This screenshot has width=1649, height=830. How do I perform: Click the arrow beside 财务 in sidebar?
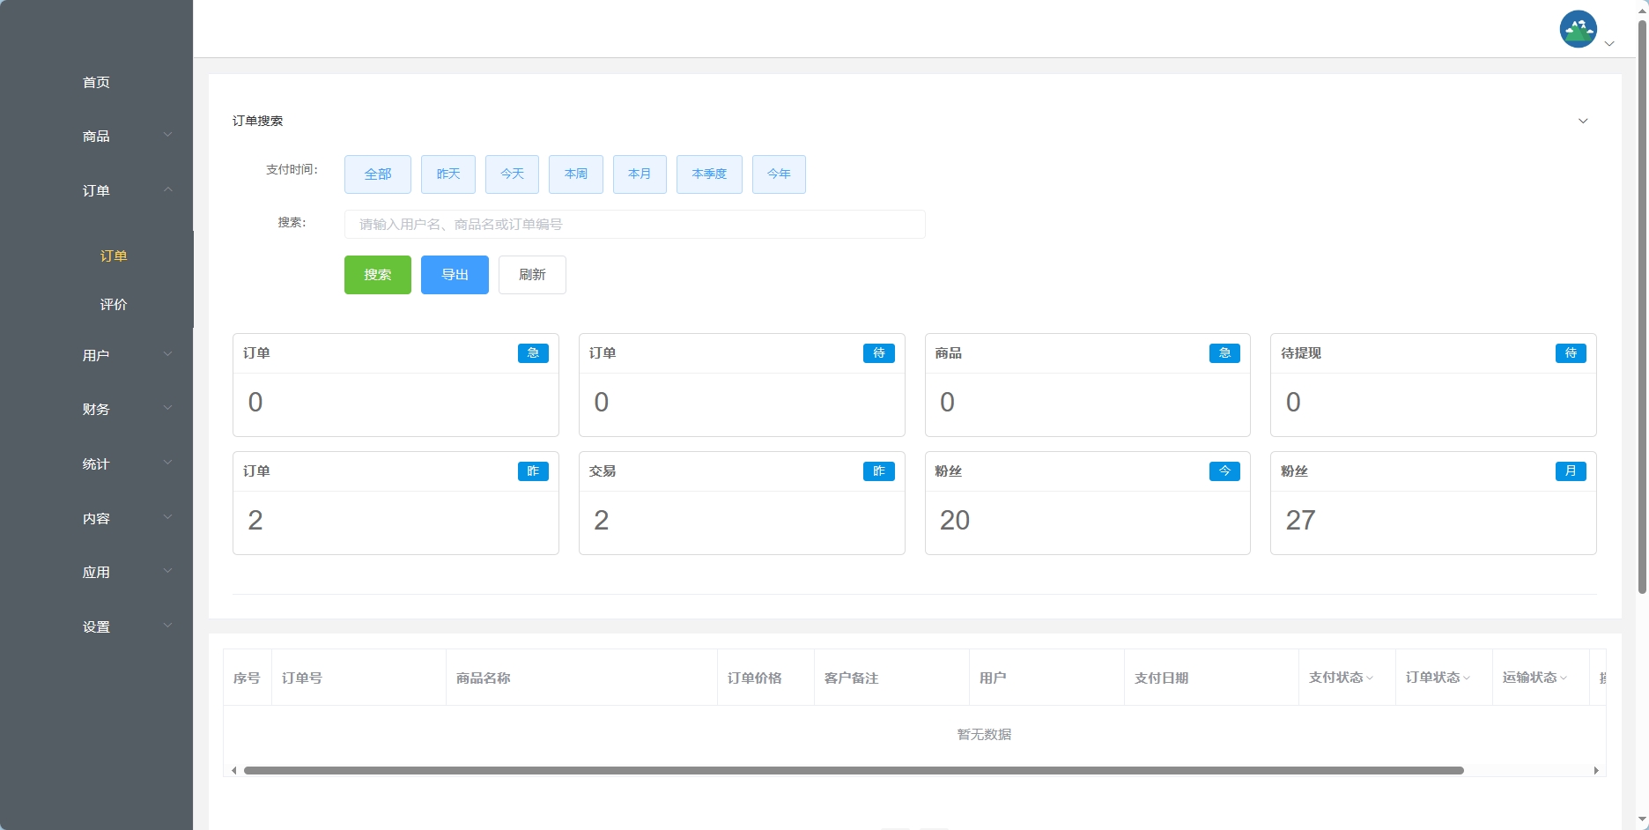[167, 408]
